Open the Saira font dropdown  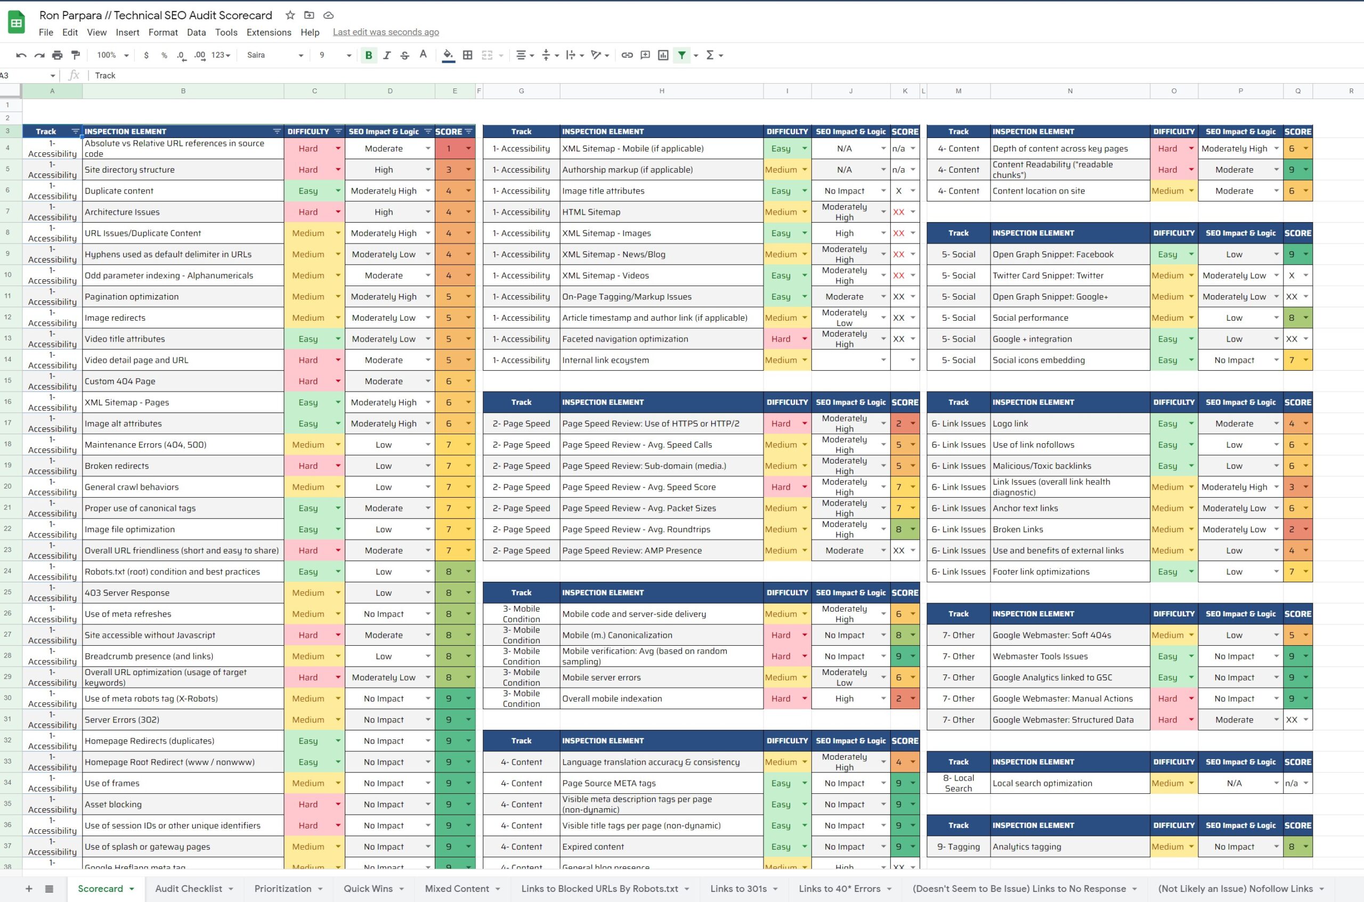click(275, 55)
